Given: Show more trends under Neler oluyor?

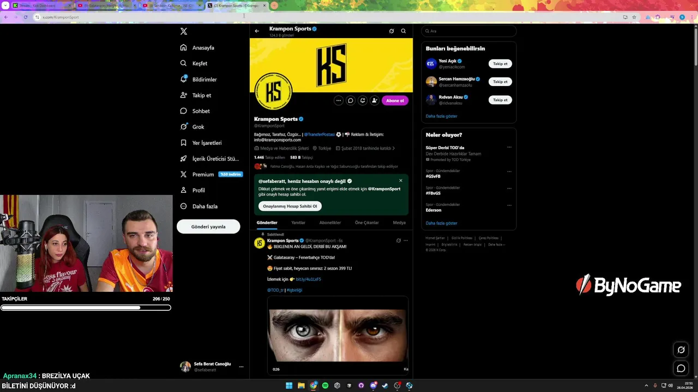Looking at the screenshot, I should tap(442, 223).
